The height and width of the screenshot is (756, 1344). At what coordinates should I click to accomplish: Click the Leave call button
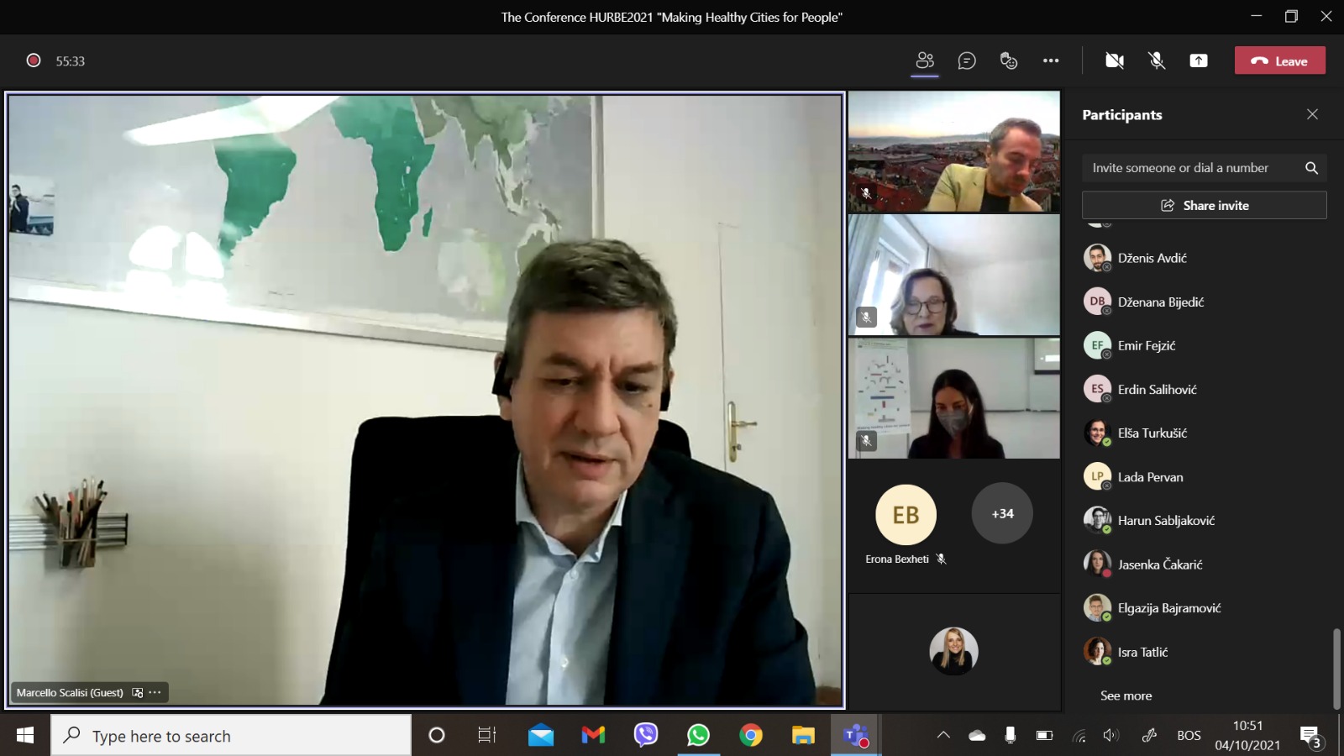(1279, 60)
